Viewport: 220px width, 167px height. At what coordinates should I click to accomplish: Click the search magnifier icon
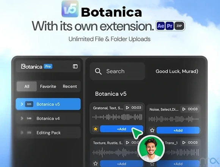[x=98, y=71]
